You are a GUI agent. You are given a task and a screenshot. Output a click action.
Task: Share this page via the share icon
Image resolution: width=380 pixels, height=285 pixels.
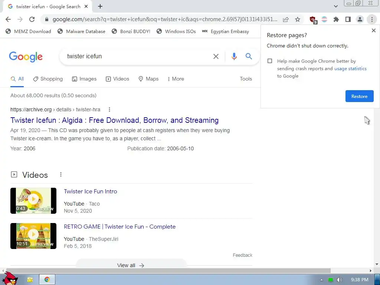tap(286, 19)
